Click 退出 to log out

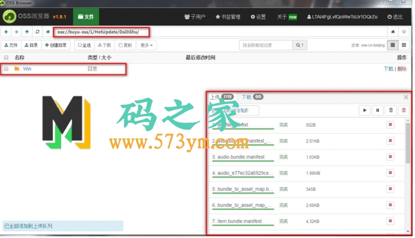[395, 17]
